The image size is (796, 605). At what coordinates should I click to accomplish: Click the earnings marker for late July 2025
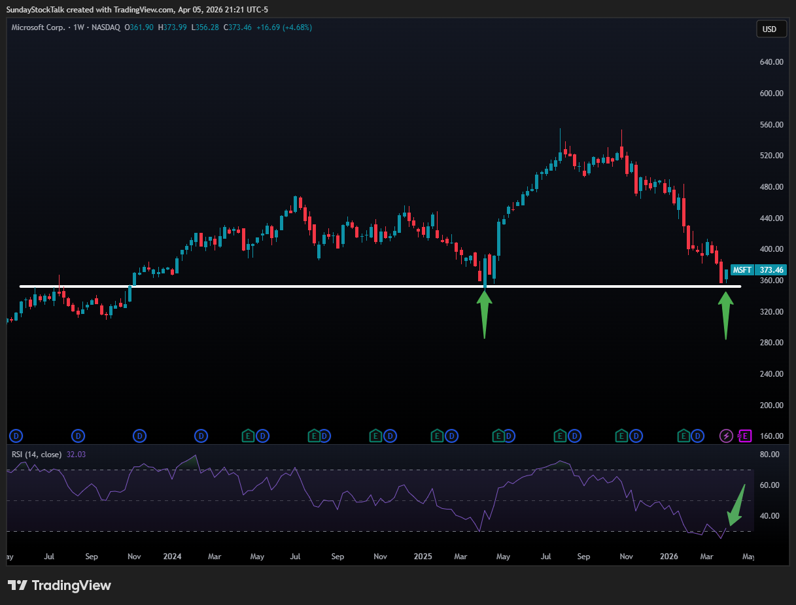pyautogui.click(x=560, y=436)
